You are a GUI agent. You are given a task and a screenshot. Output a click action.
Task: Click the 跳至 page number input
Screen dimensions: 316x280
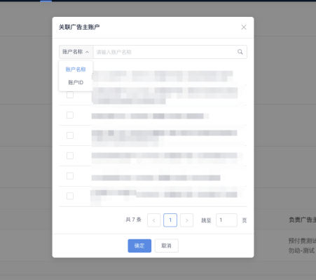click(x=226, y=220)
